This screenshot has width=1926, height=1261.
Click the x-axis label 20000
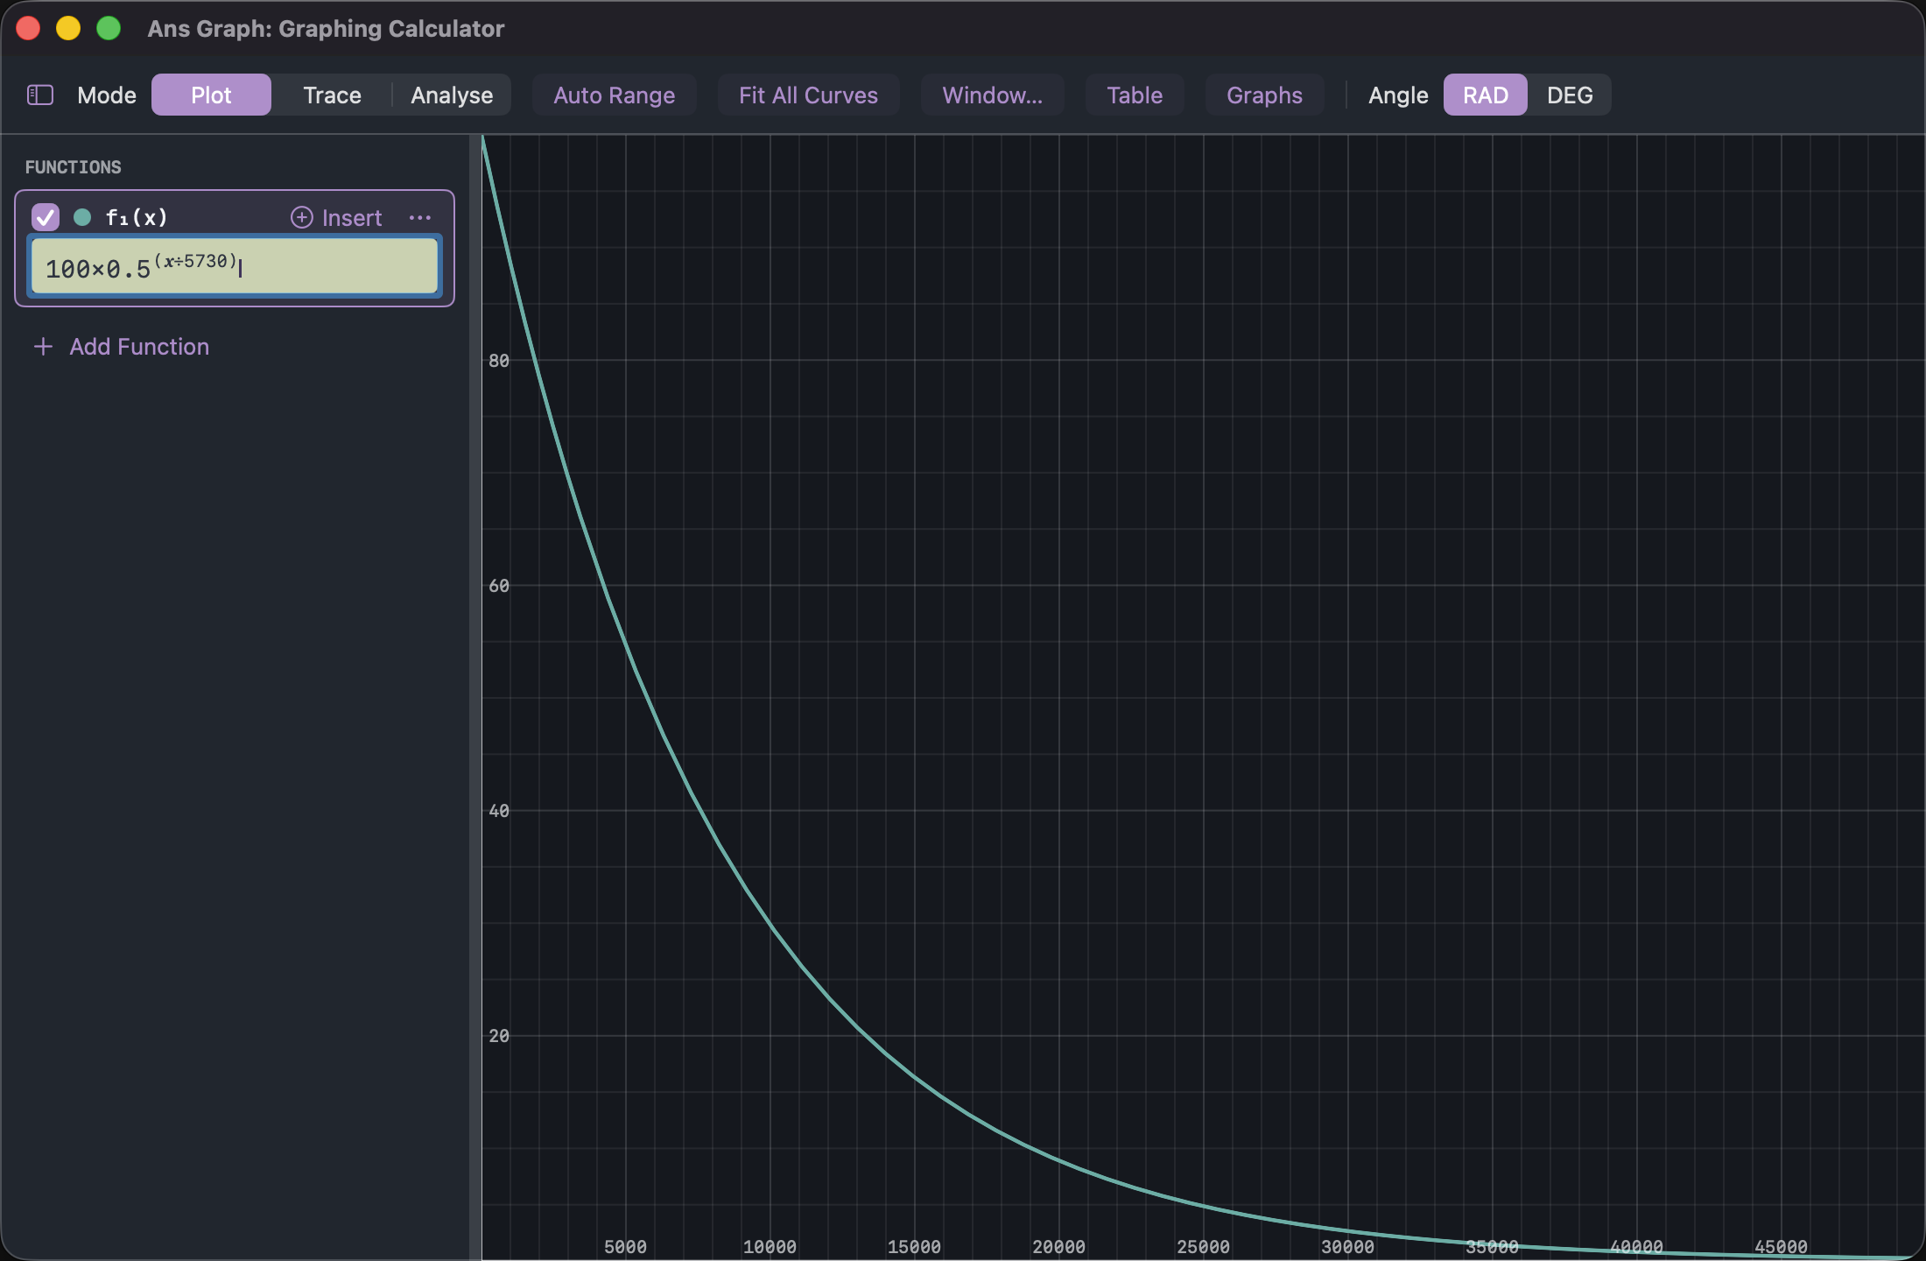pyautogui.click(x=1059, y=1246)
